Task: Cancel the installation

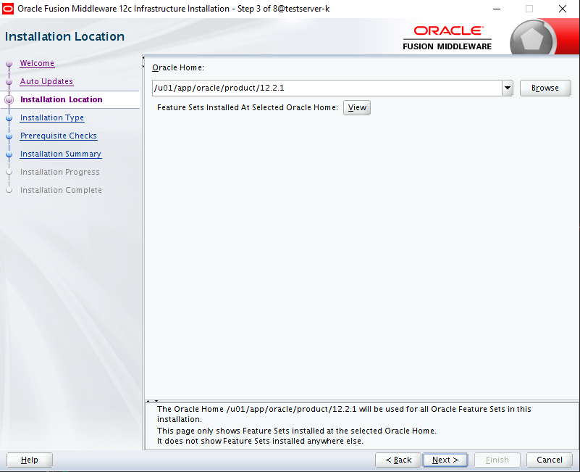Action: [x=550, y=460]
